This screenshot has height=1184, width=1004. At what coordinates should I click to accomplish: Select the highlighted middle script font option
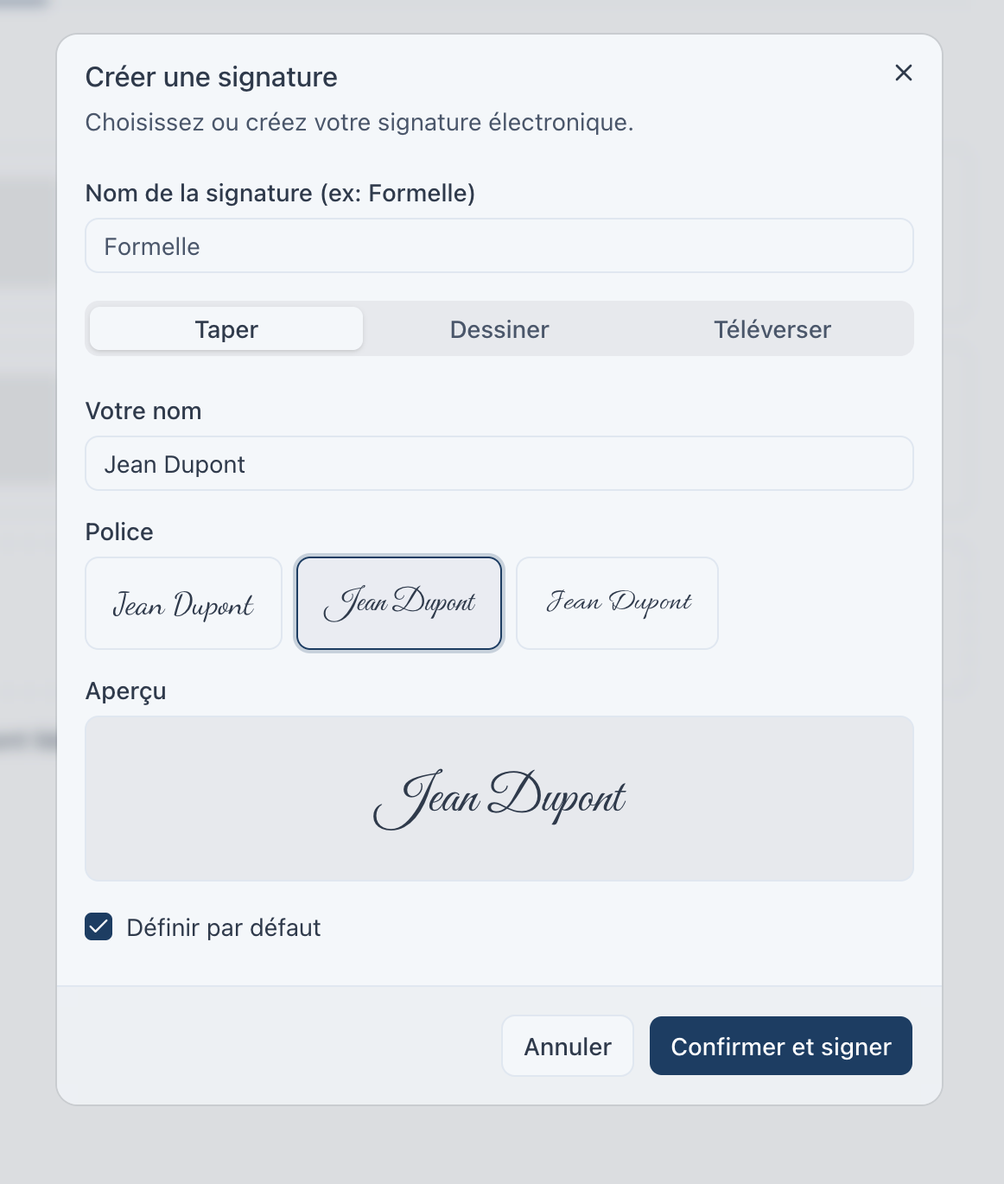(x=398, y=603)
